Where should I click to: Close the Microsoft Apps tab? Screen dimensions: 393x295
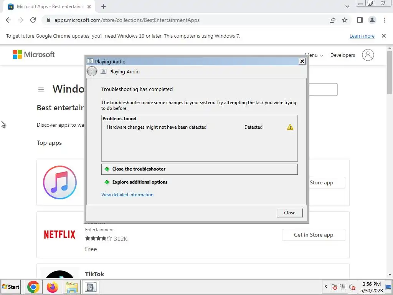(x=89, y=7)
